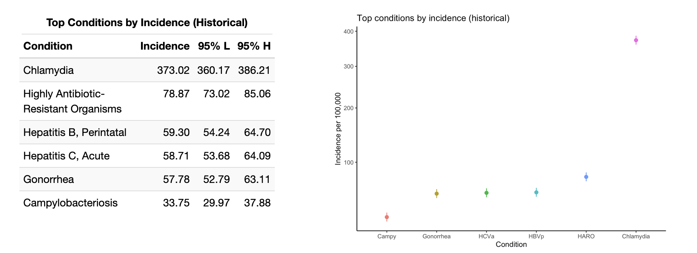Click the teal HBVp data point
The height and width of the screenshot is (253, 697).
point(536,192)
